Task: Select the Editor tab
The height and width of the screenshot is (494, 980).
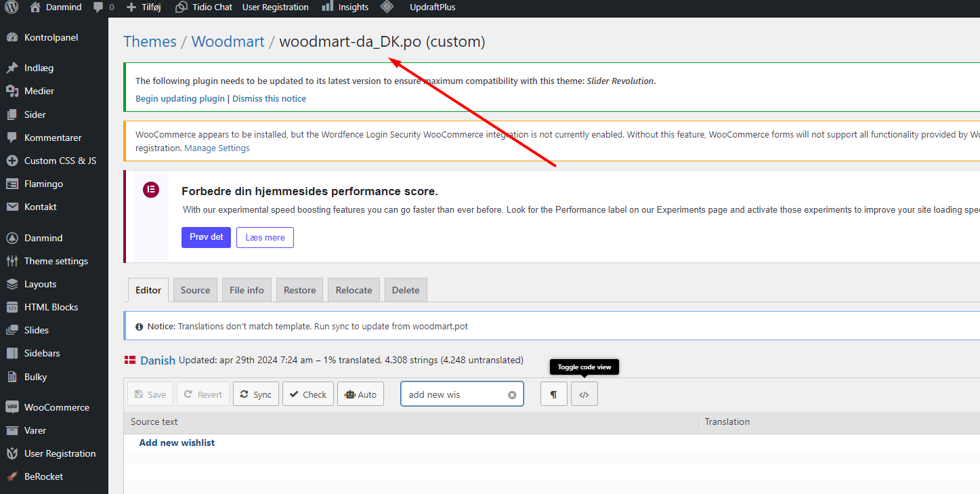Action: pos(148,290)
